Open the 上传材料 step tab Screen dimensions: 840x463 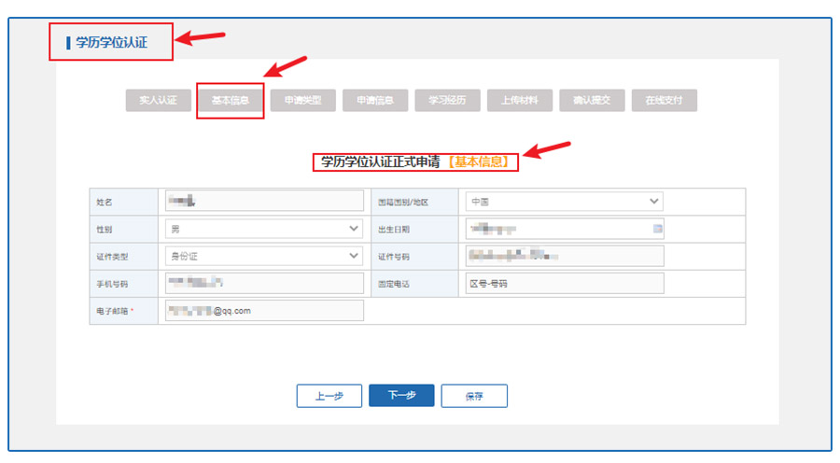520,101
